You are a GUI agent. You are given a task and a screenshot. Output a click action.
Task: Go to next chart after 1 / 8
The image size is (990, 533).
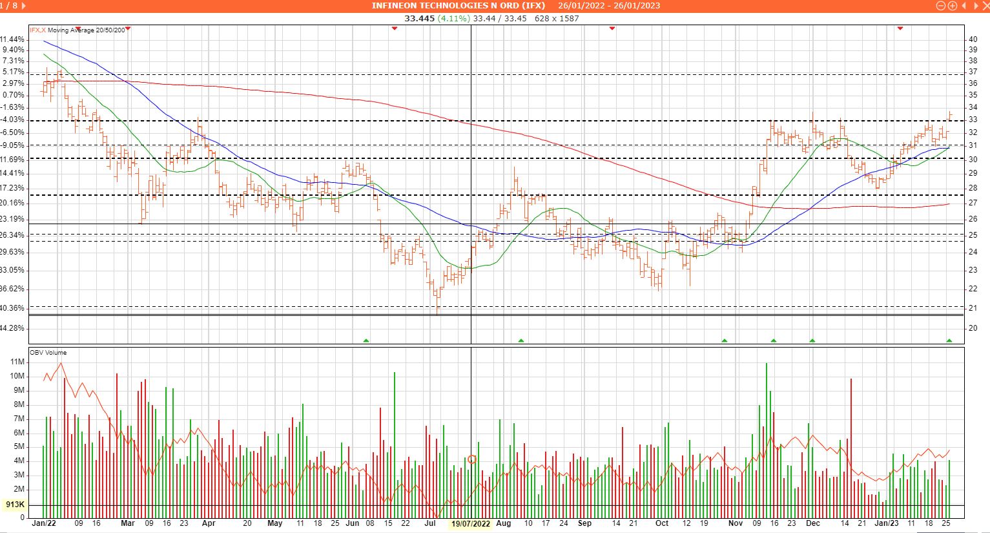coord(24,6)
